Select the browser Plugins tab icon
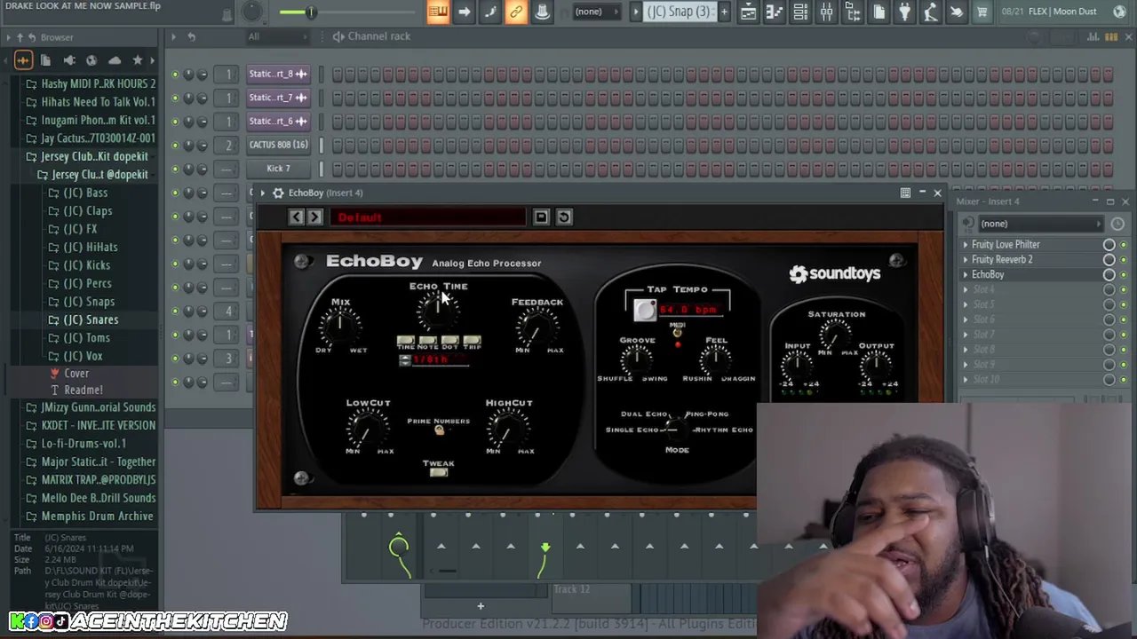Screen dimensions: 1137x639 click(68, 60)
